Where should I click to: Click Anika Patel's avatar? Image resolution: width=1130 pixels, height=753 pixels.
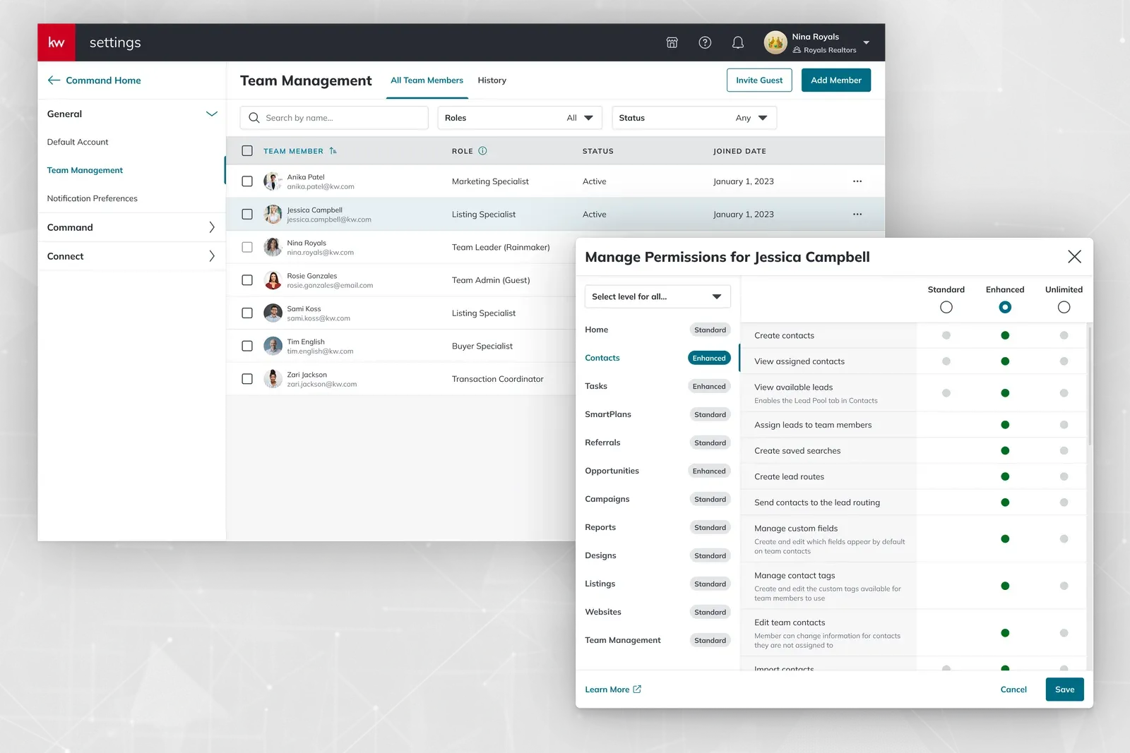(x=273, y=181)
